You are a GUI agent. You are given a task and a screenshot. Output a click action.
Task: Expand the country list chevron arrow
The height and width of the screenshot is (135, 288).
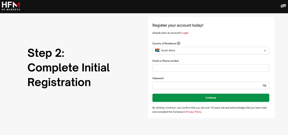point(265,51)
